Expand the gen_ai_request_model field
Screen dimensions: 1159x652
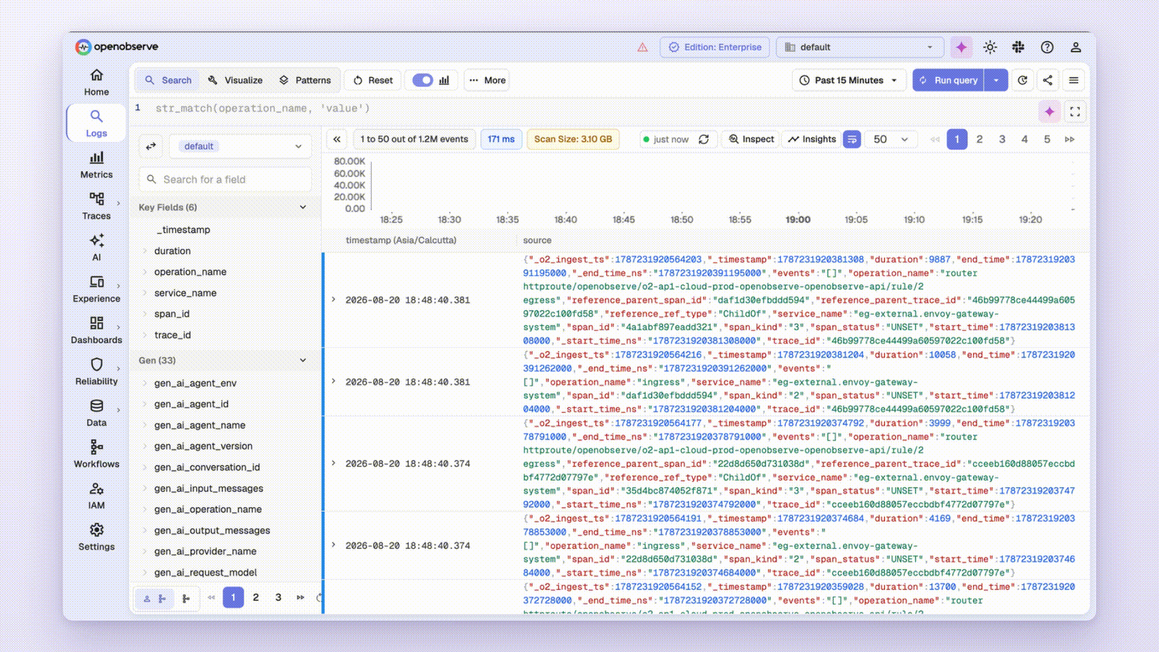coord(145,572)
